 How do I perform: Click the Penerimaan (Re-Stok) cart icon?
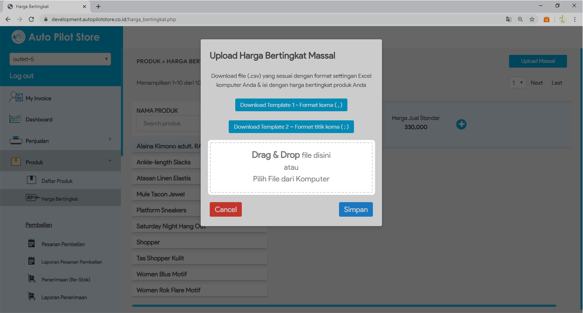click(32, 279)
